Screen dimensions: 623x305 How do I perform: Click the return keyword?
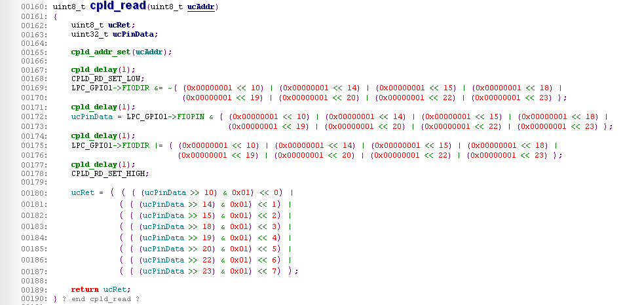click(x=85, y=289)
